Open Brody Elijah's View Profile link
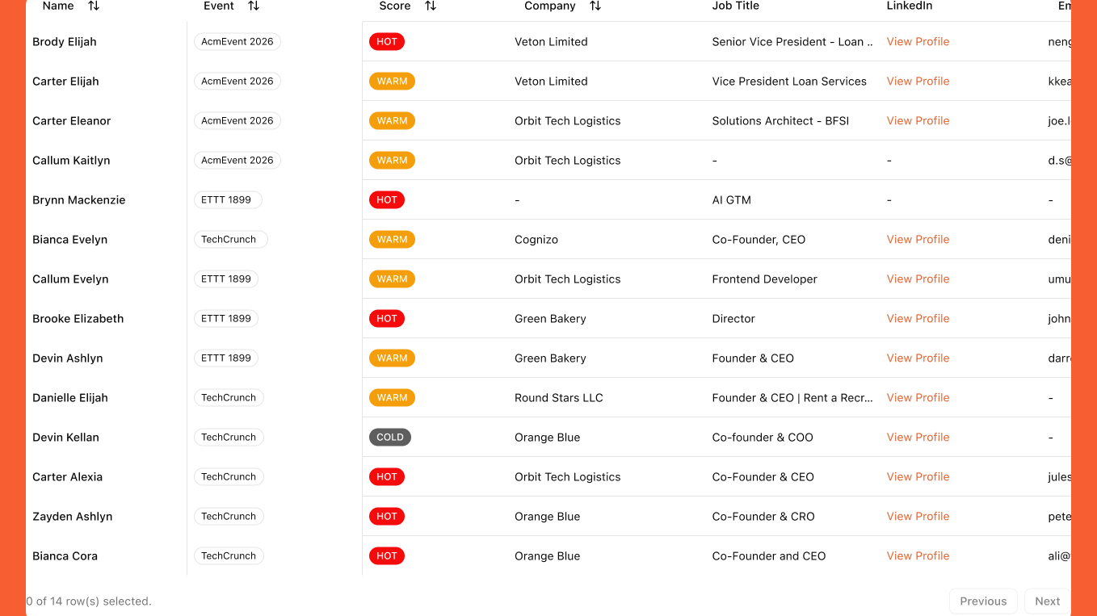 [x=918, y=42]
